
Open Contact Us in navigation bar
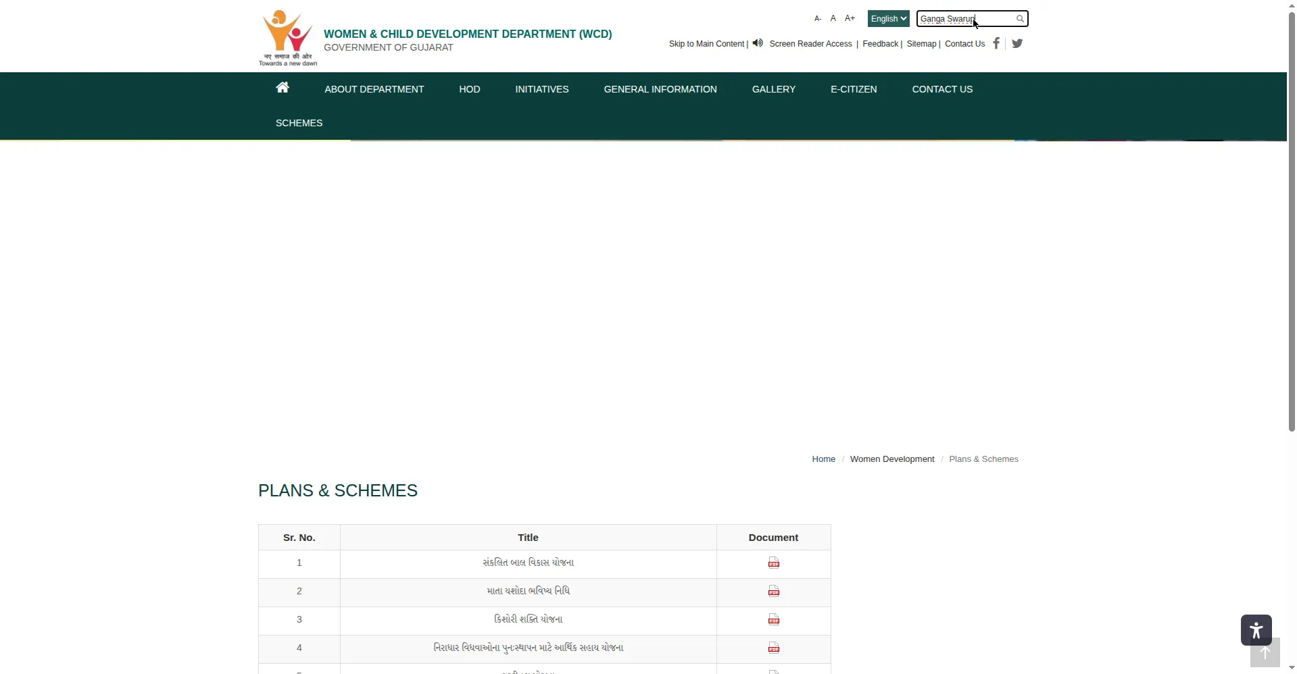[x=942, y=89]
